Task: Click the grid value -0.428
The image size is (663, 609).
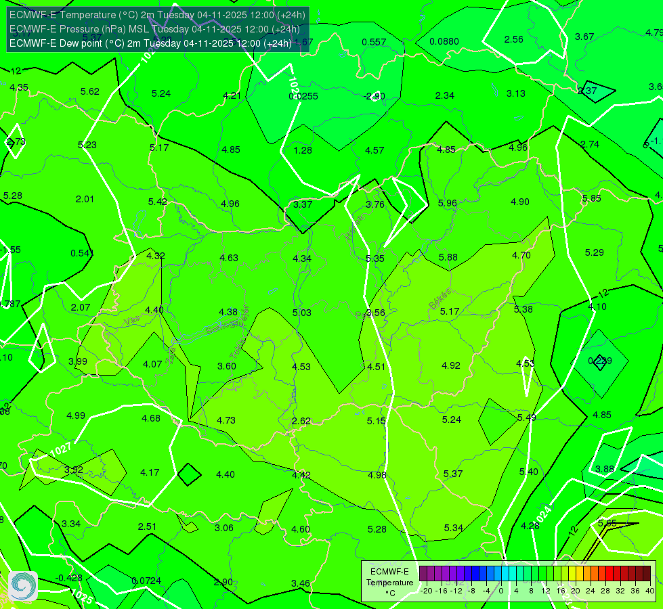Action: pyautogui.click(x=69, y=578)
